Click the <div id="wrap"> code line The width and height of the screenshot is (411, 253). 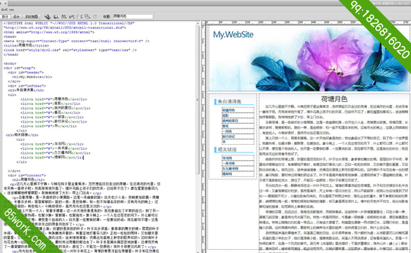(19, 68)
